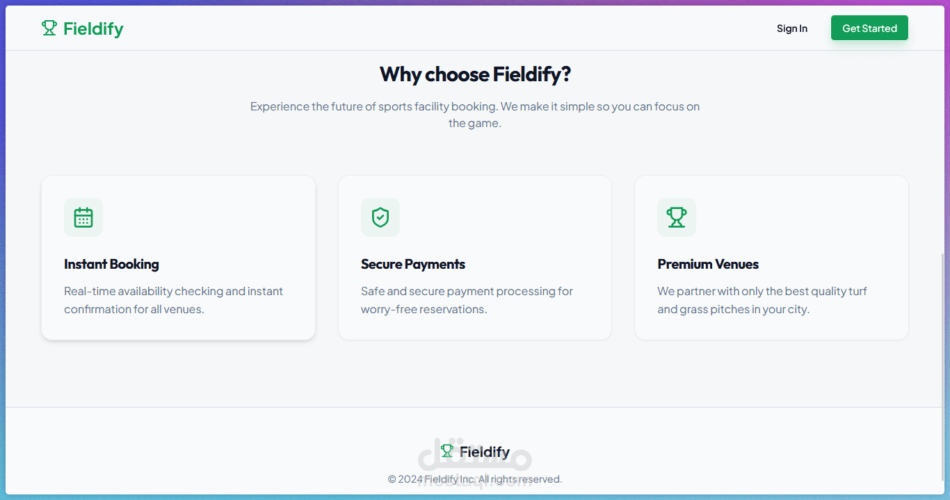Screen dimensions: 950x500
Task: Click the Fieldify name in the footer
Action: click(x=485, y=452)
